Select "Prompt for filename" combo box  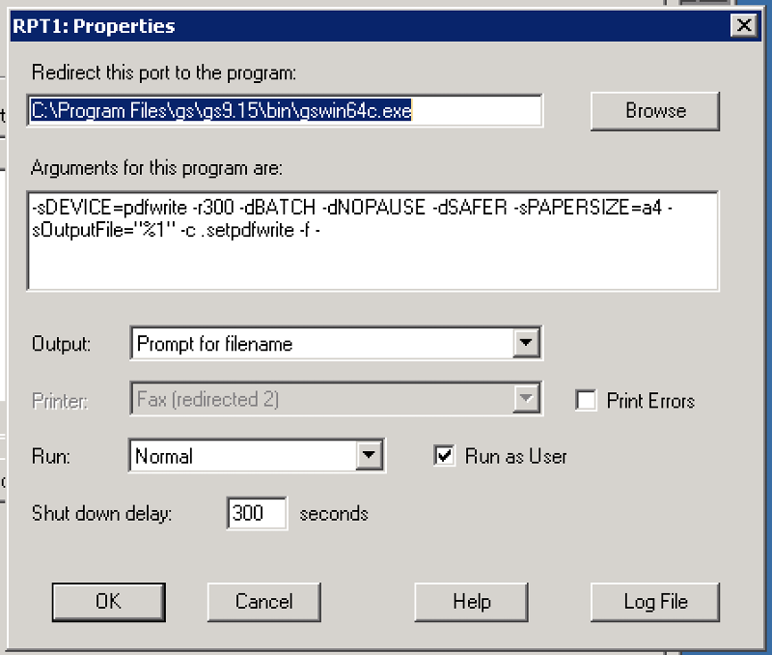289,342
